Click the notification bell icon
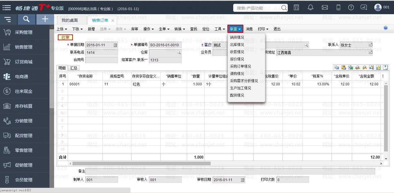Viewport: 394px width, 193px height. pyautogui.click(x=310, y=8)
